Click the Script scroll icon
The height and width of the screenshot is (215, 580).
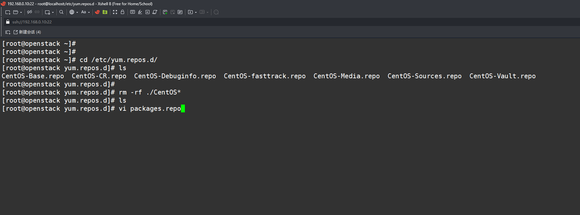[x=155, y=12]
